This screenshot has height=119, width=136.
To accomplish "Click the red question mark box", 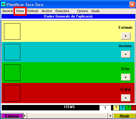I will pos(133,108).
